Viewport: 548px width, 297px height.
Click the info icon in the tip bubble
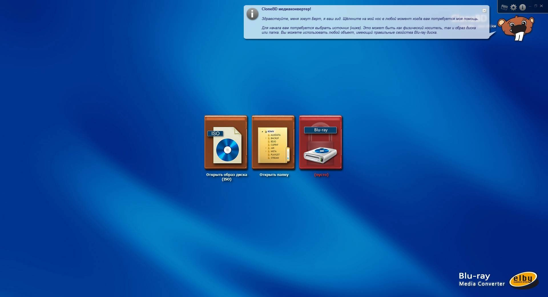pos(252,14)
